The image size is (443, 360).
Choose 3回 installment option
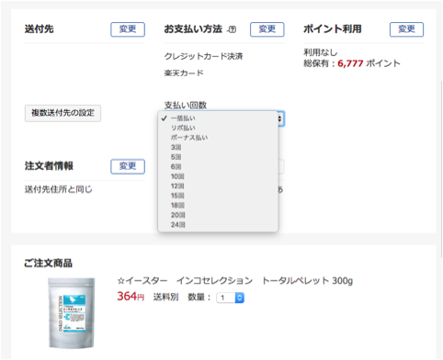click(218, 148)
